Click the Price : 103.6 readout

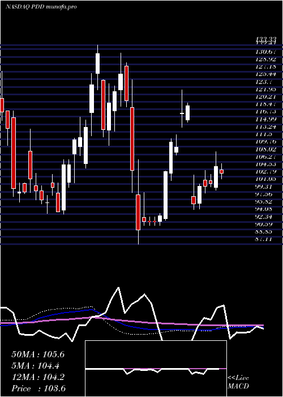click(x=38, y=388)
